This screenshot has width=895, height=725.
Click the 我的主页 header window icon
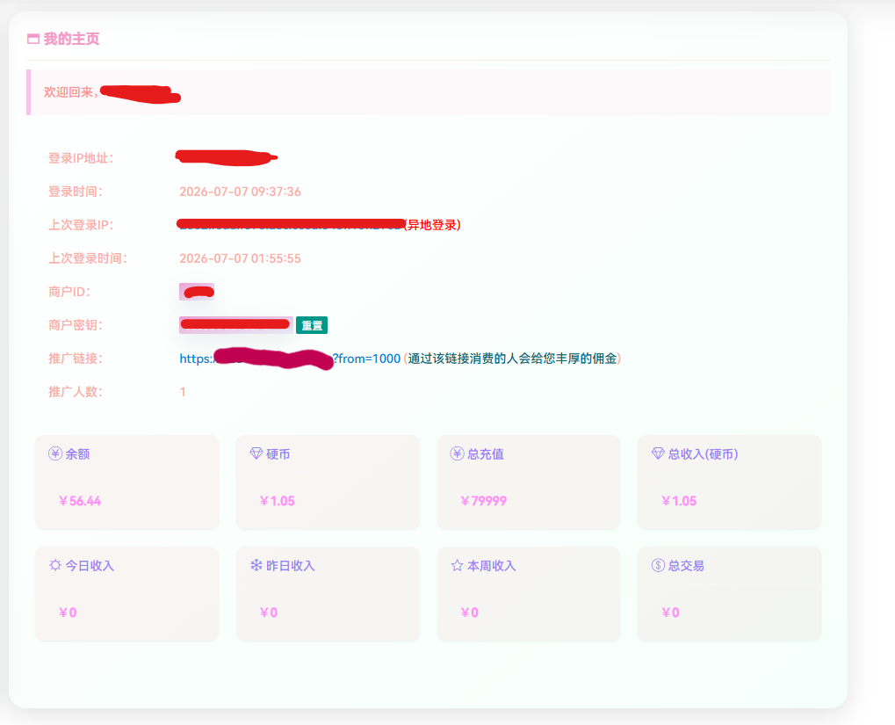[x=33, y=39]
